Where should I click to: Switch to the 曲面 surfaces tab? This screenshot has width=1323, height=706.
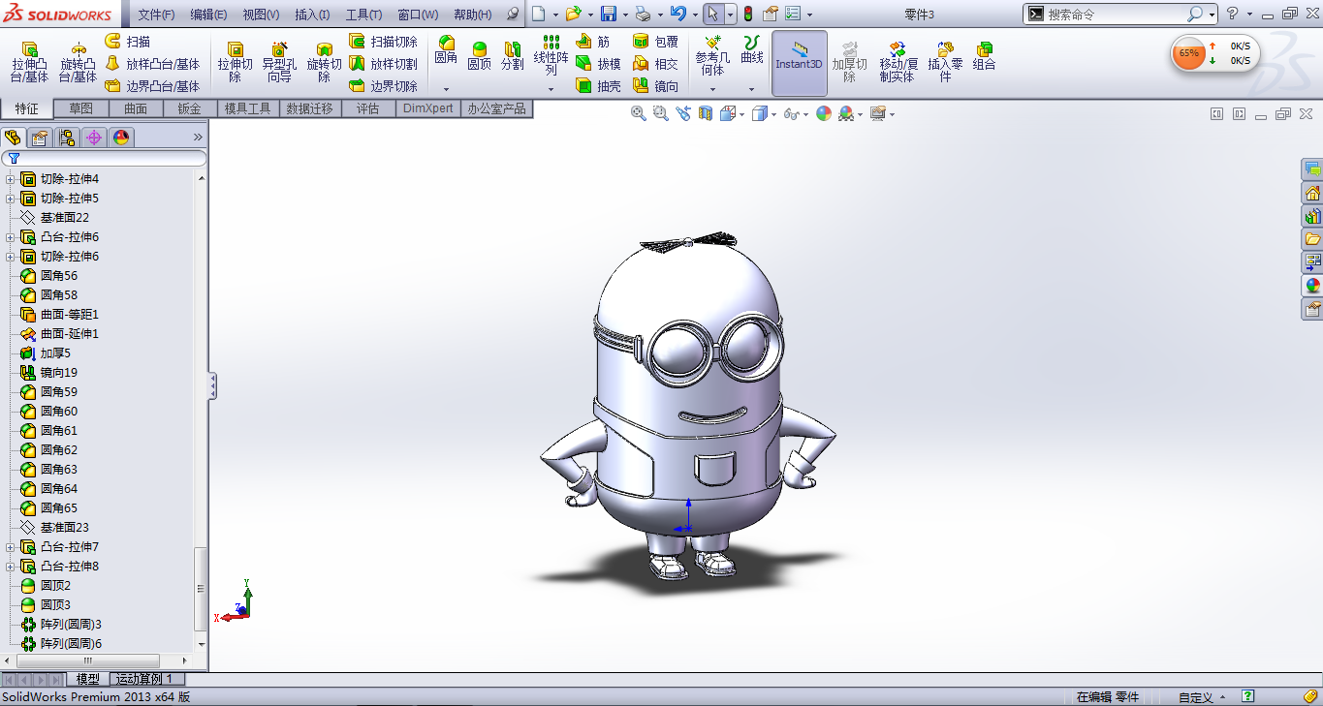coord(136,108)
